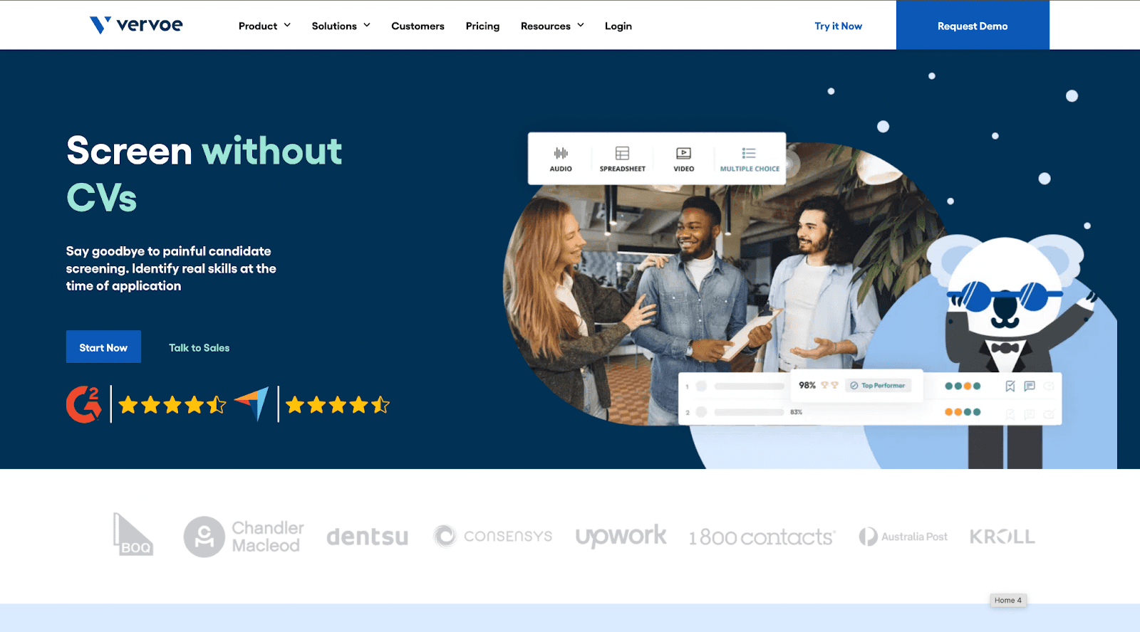Open the Login page

pyautogui.click(x=618, y=26)
